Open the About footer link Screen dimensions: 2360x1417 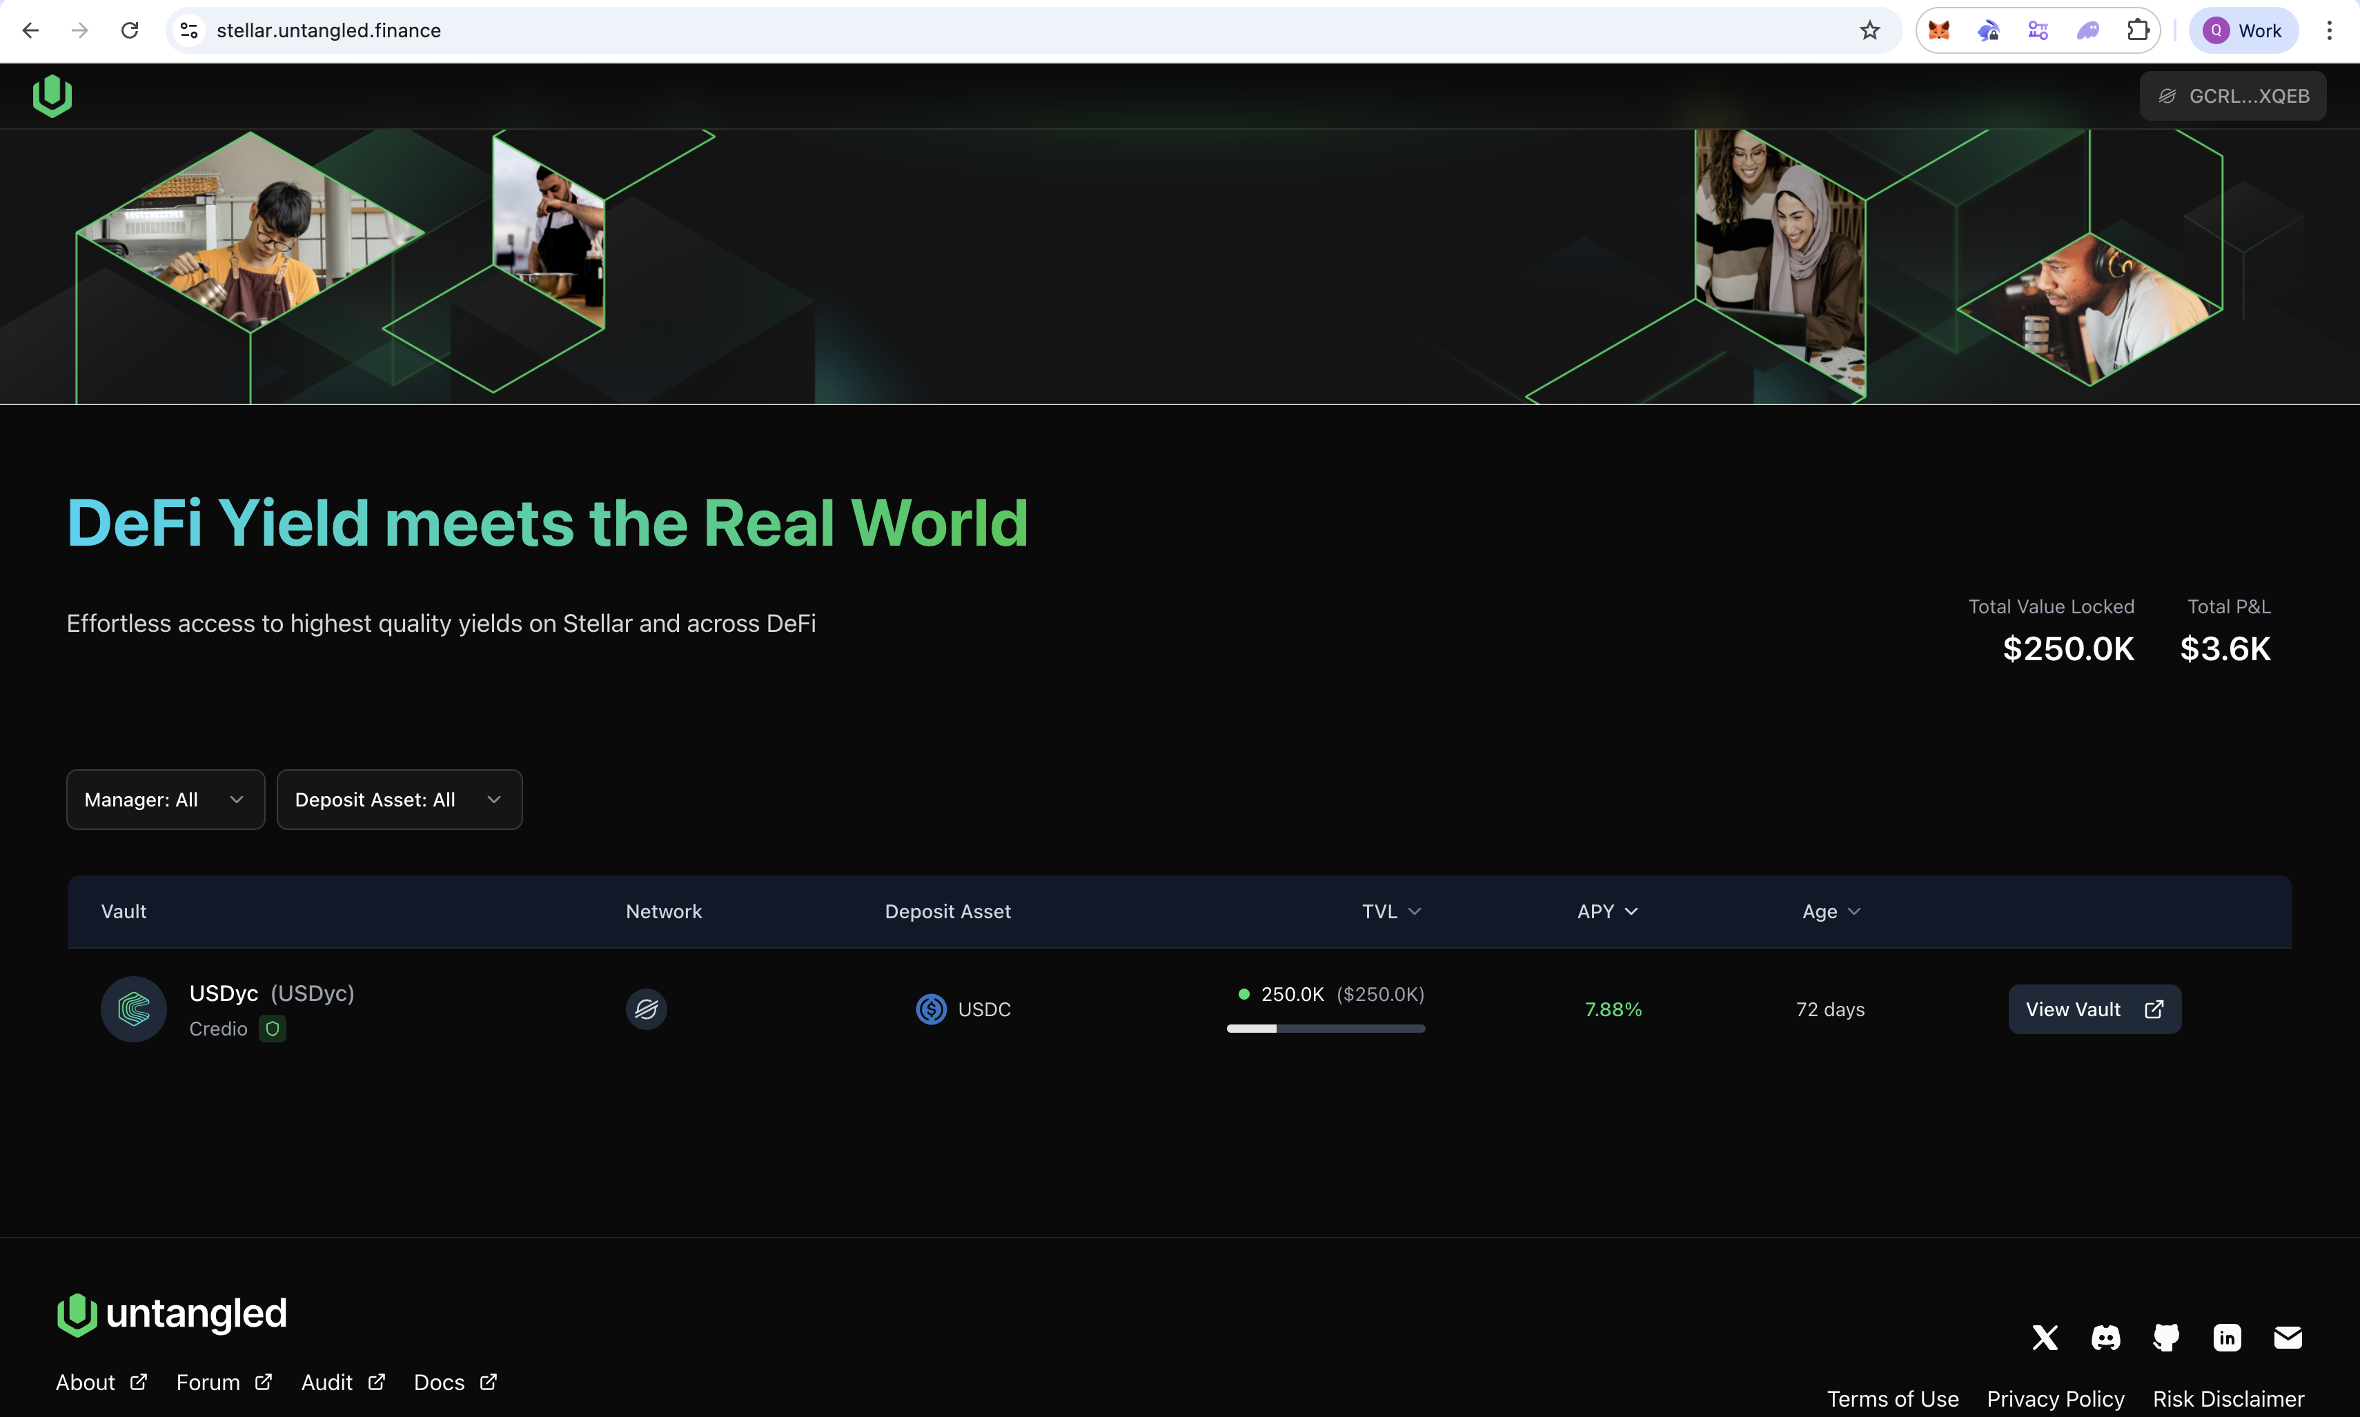(101, 1382)
